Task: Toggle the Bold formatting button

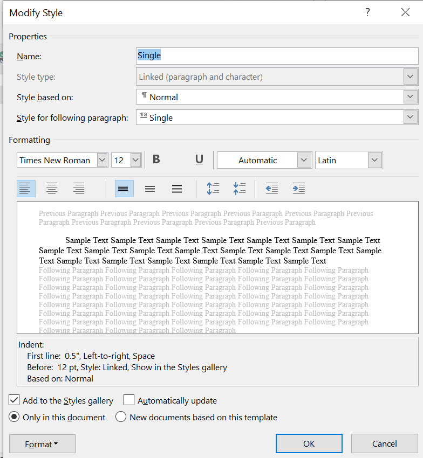Action: coord(156,159)
